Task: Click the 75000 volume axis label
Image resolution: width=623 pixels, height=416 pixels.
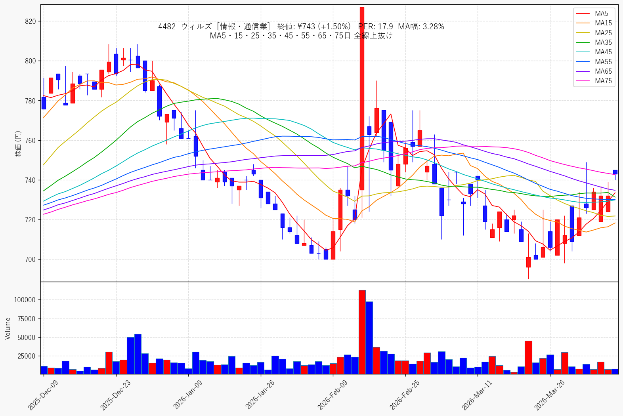Action: [x=27, y=319]
